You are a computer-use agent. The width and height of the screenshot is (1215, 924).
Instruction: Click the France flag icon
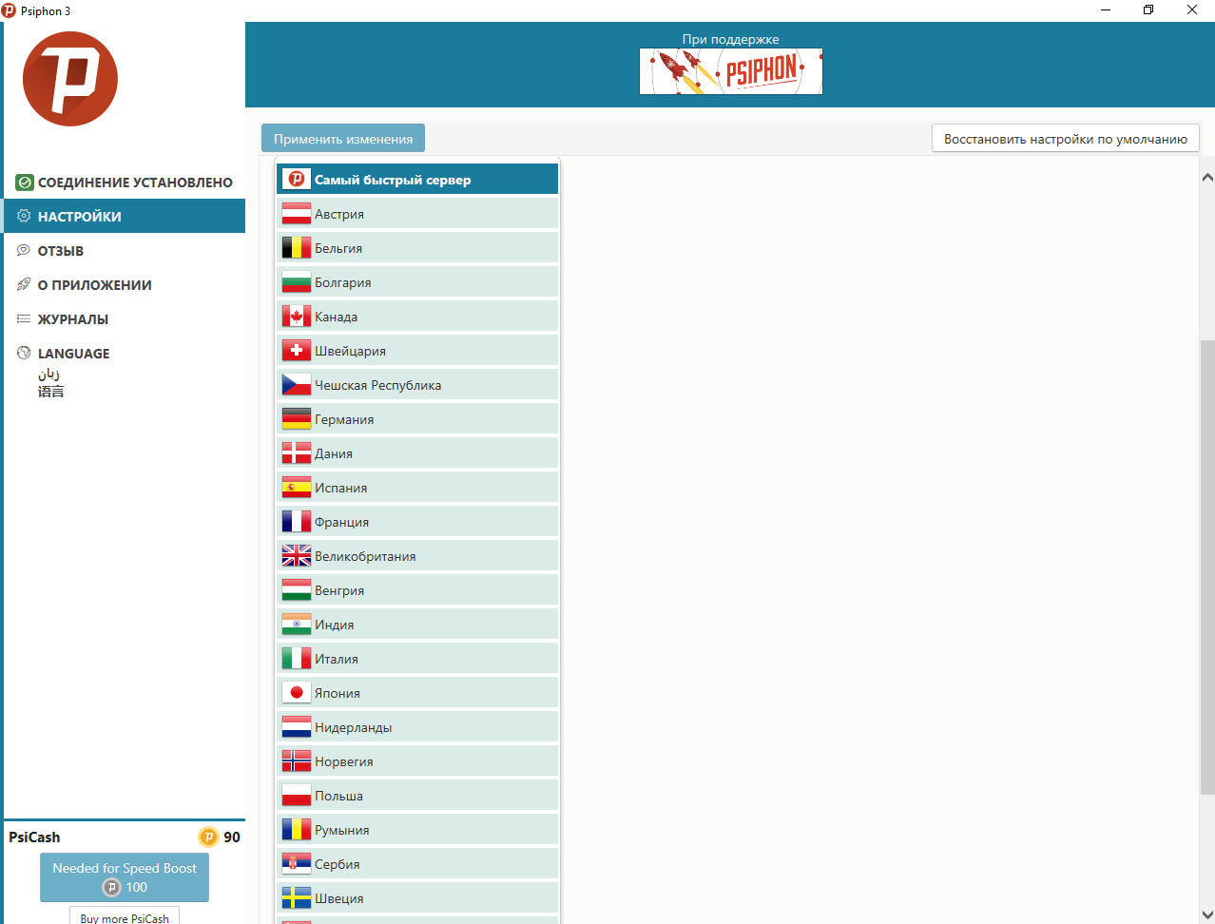tap(297, 522)
